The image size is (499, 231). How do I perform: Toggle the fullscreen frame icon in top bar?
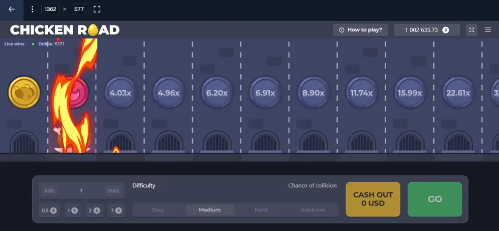tap(97, 9)
